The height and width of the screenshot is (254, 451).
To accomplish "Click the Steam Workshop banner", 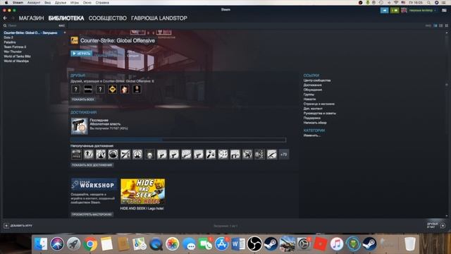I will (x=94, y=184).
